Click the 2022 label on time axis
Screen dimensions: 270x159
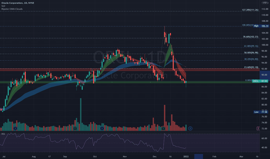click(186, 156)
